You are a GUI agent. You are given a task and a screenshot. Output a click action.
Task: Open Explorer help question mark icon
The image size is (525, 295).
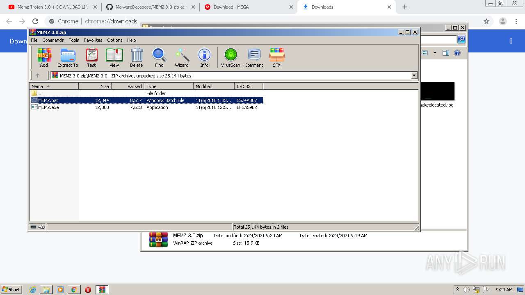pos(457,53)
